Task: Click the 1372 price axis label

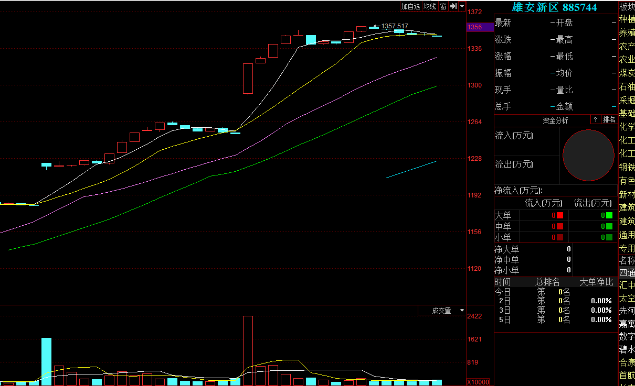Action: (x=475, y=12)
